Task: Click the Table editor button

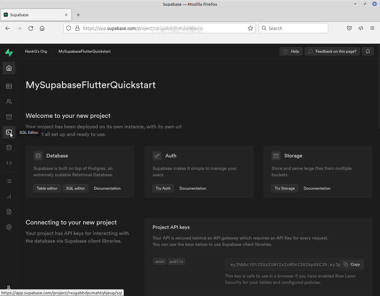Action: tap(47, 188)
